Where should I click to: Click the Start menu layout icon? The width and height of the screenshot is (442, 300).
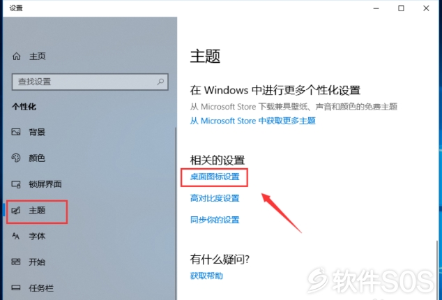[x=16, y=262]
